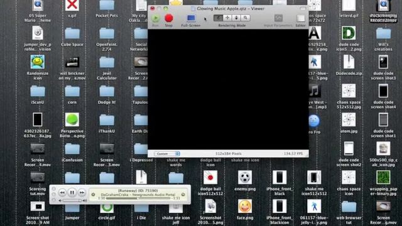Click the round icon right of song title
The height and width of the screenshot is (226, 402).
click(183, 195)
